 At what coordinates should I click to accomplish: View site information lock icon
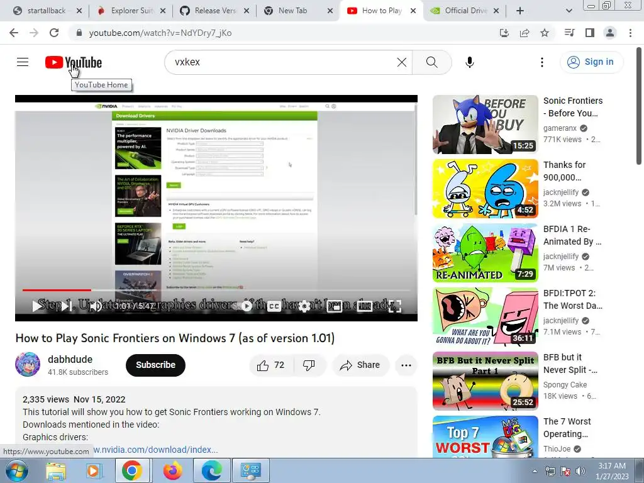click(x=79, y=33)
